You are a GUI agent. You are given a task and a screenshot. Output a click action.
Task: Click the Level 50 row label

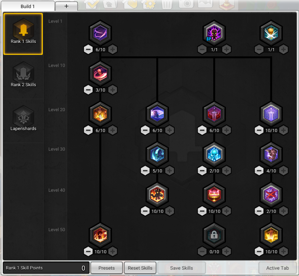point(57,230)
